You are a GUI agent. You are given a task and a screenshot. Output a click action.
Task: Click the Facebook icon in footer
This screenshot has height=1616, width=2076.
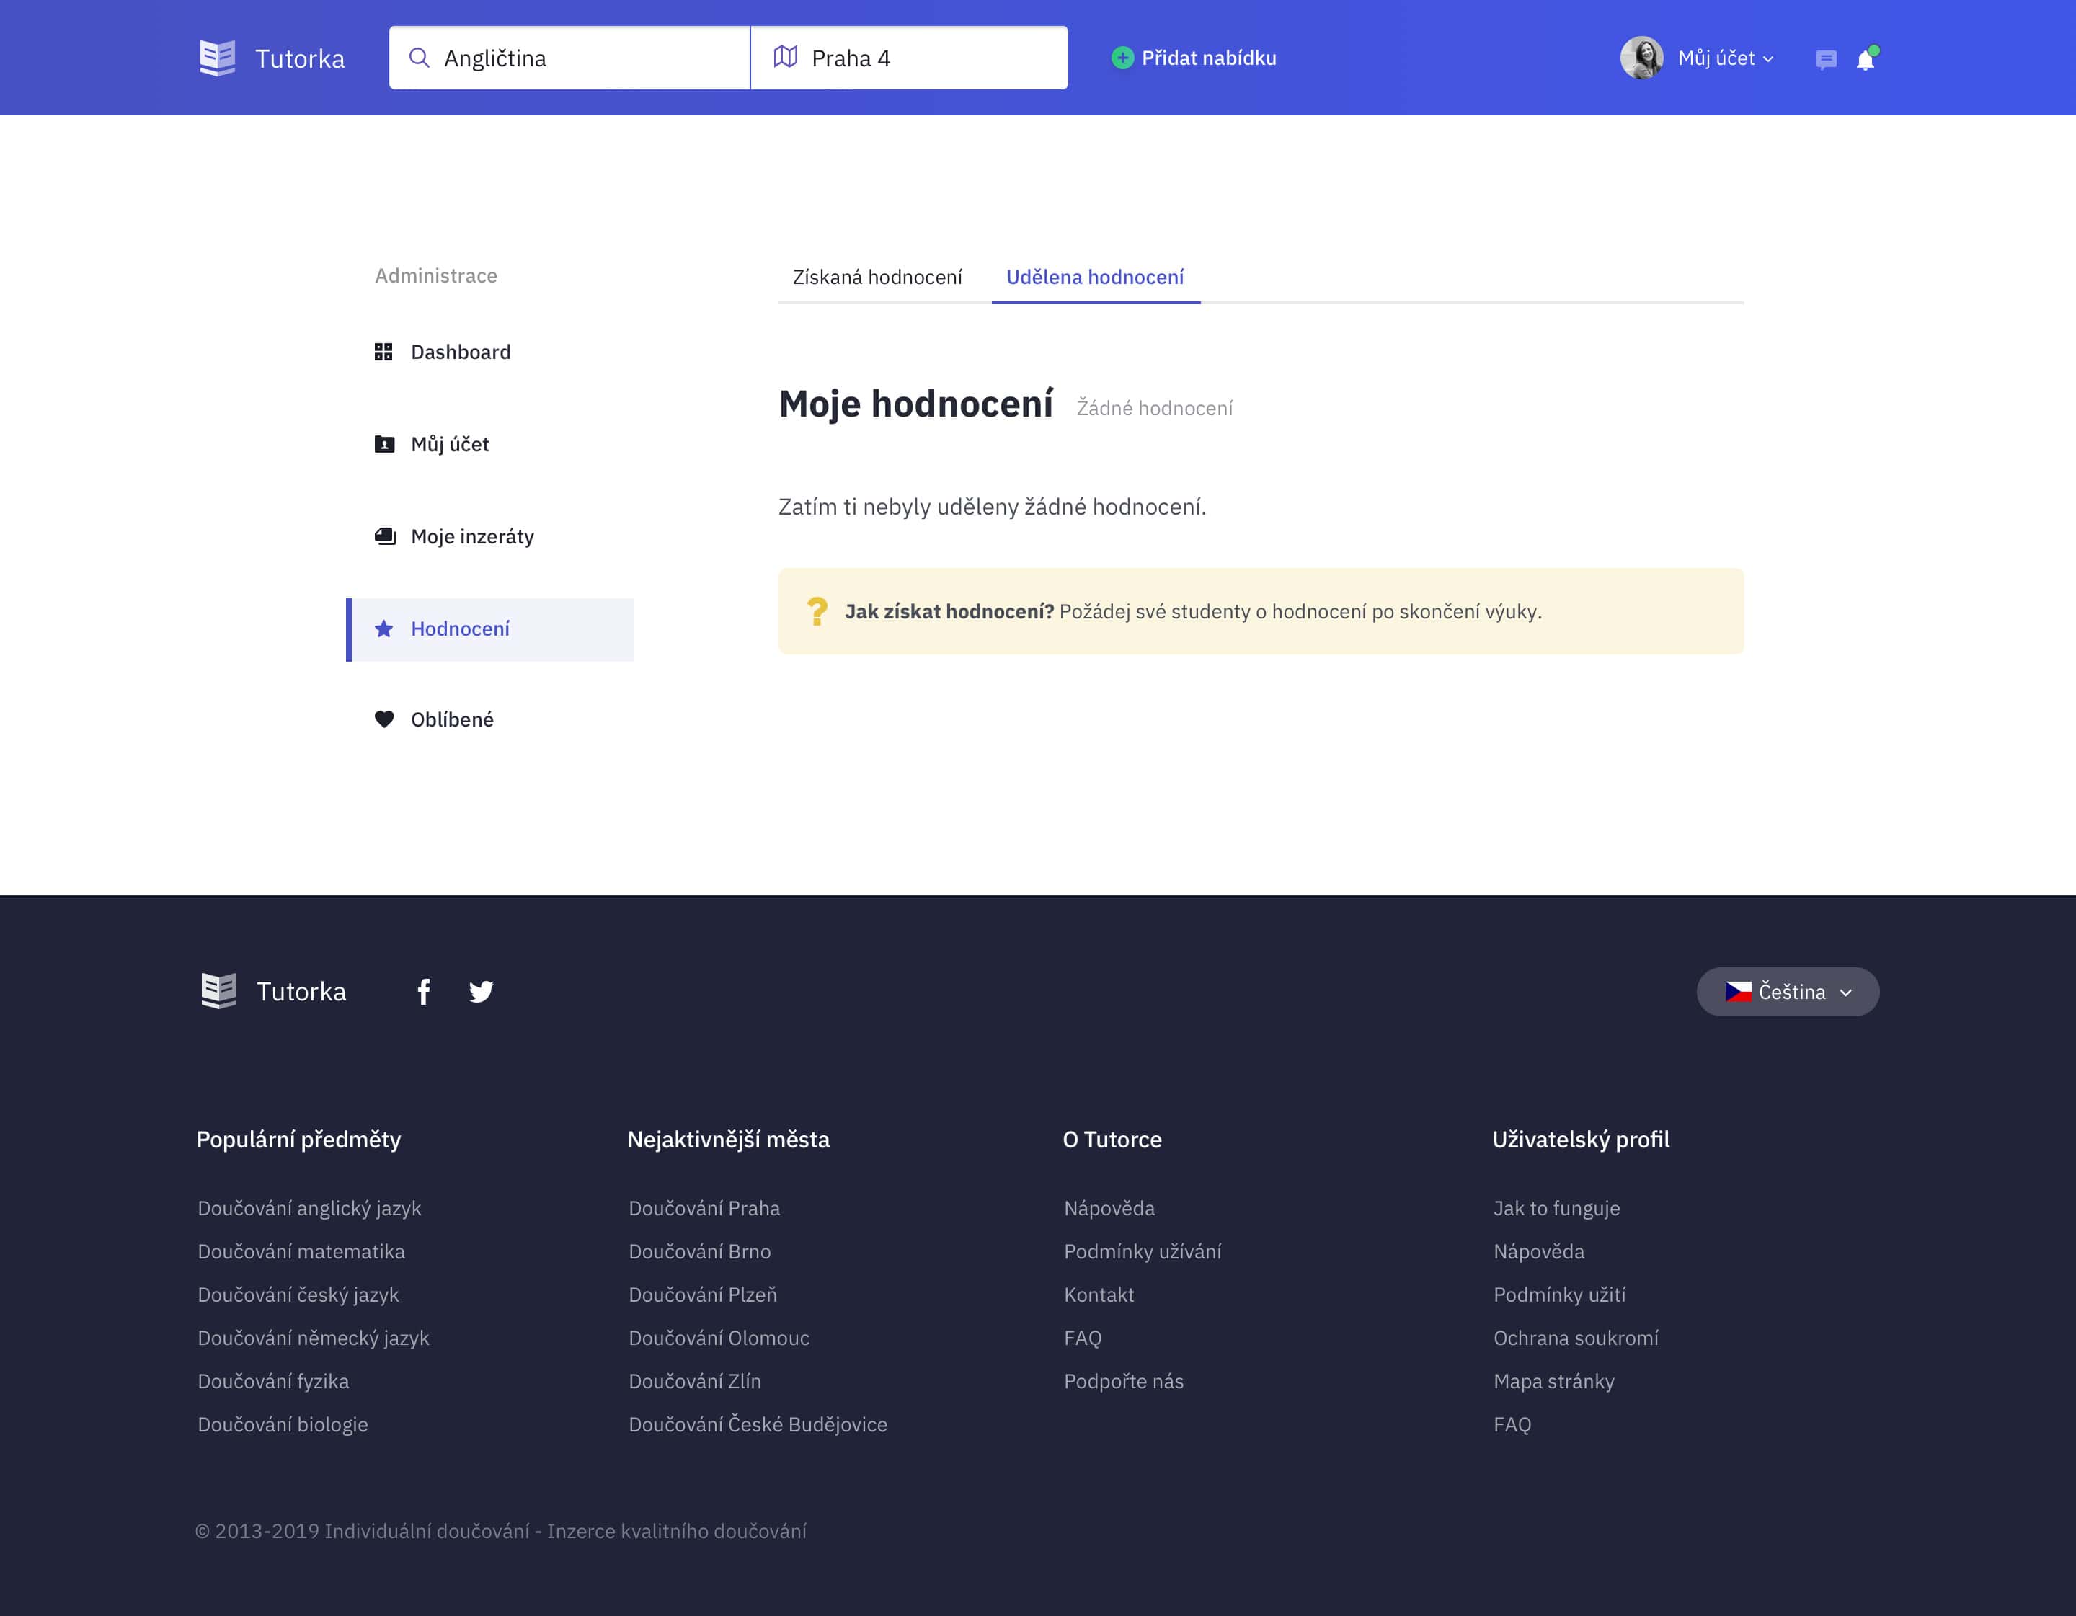click(424, 992)
